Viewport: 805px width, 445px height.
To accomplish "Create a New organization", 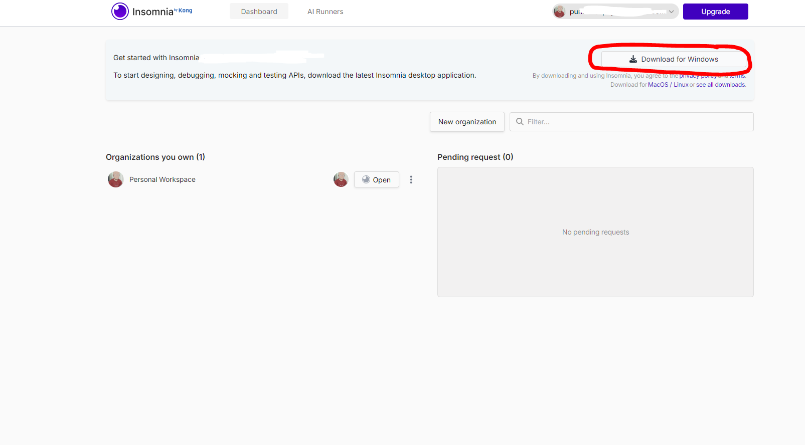I will (467, 122).
